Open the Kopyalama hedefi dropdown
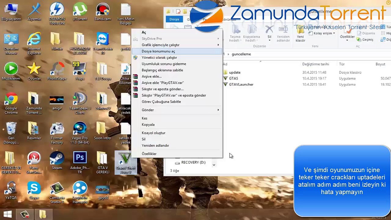 pos(251,34)
